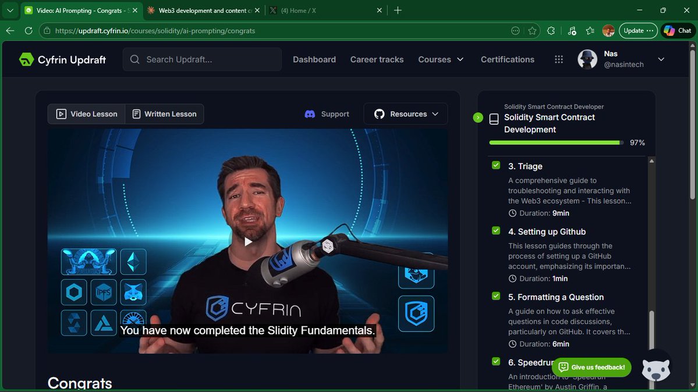The width and height of the screenshot is (698, 392).
Task: Switch to Video Lesson tab
Action: (x=86, y=114)
